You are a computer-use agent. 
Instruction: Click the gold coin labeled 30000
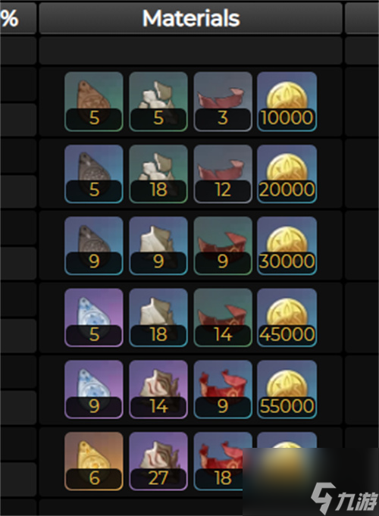[287, 245]
